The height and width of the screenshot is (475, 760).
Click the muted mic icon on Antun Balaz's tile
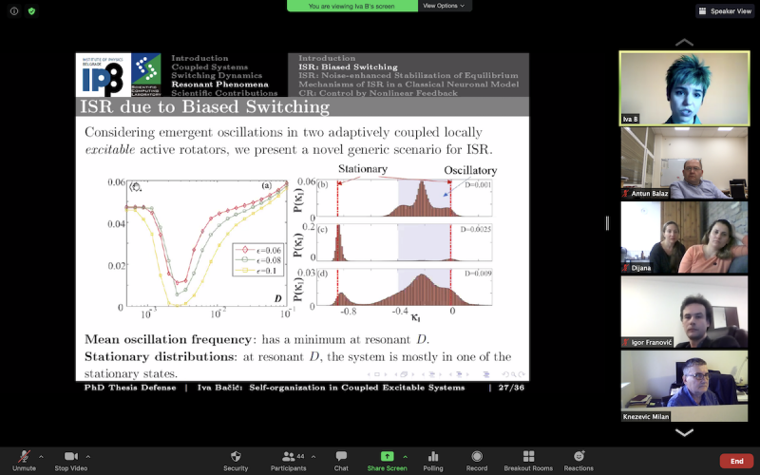coord(626,194)
